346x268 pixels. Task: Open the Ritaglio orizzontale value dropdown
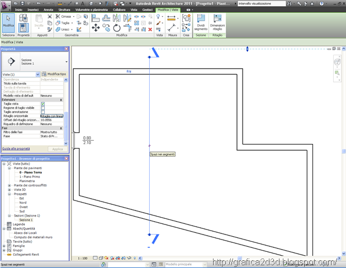point(51,116)
